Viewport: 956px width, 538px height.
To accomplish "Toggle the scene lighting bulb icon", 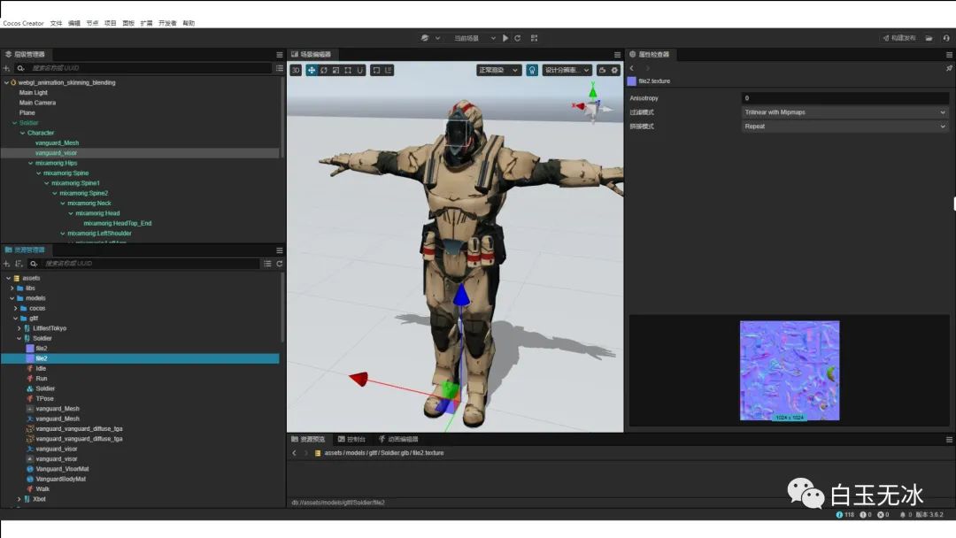I will 532,70.
